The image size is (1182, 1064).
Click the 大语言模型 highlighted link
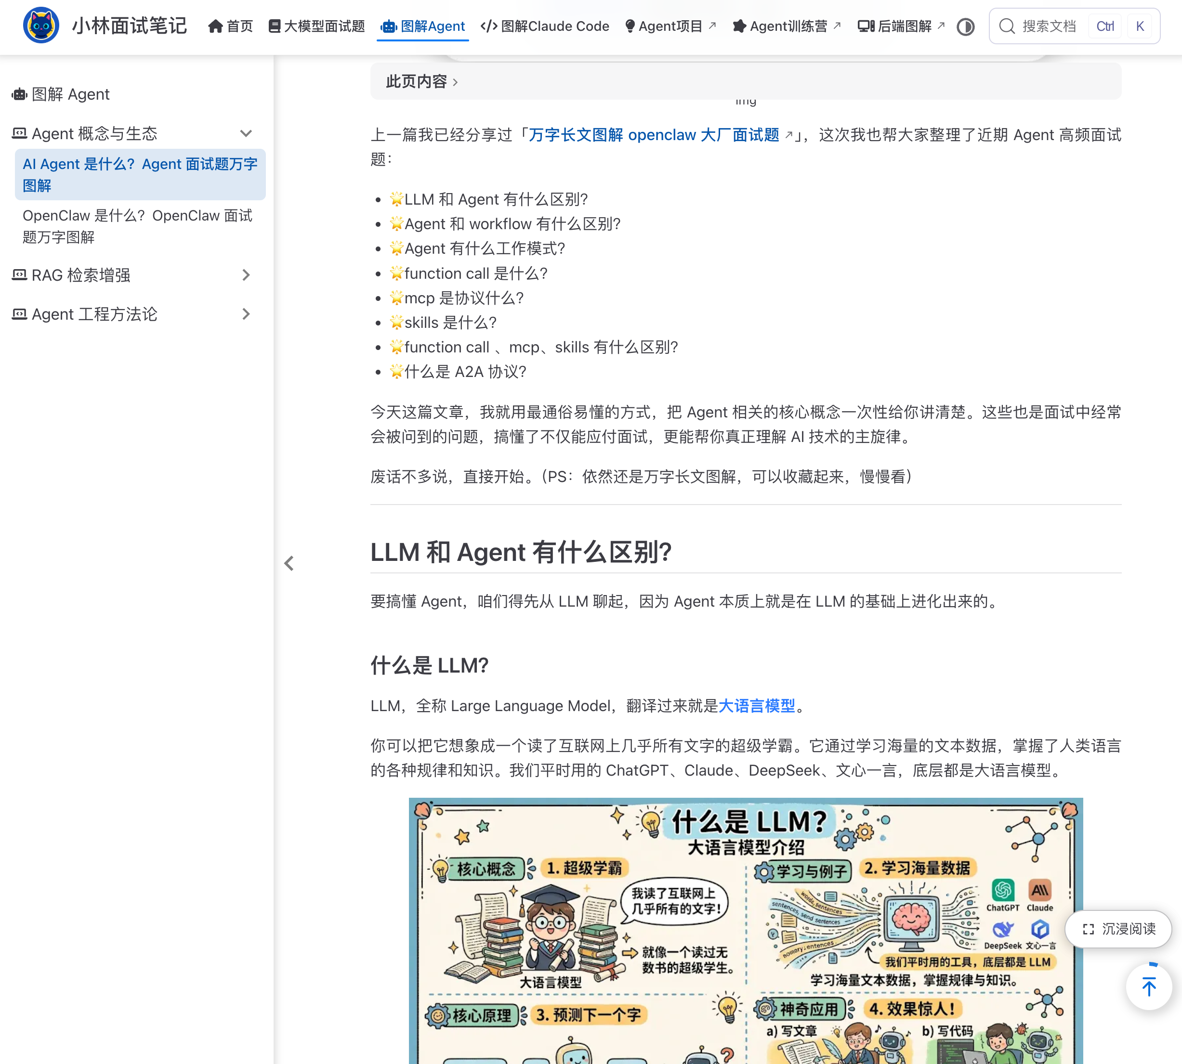tap(757, 706)
